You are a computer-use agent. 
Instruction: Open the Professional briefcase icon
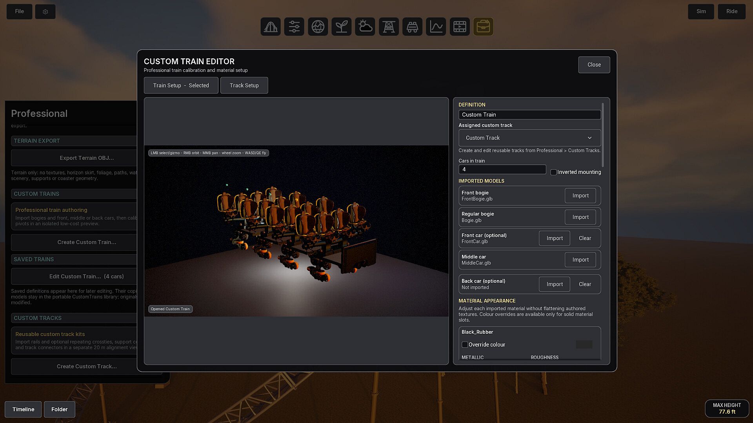click(x=483, y=27)
